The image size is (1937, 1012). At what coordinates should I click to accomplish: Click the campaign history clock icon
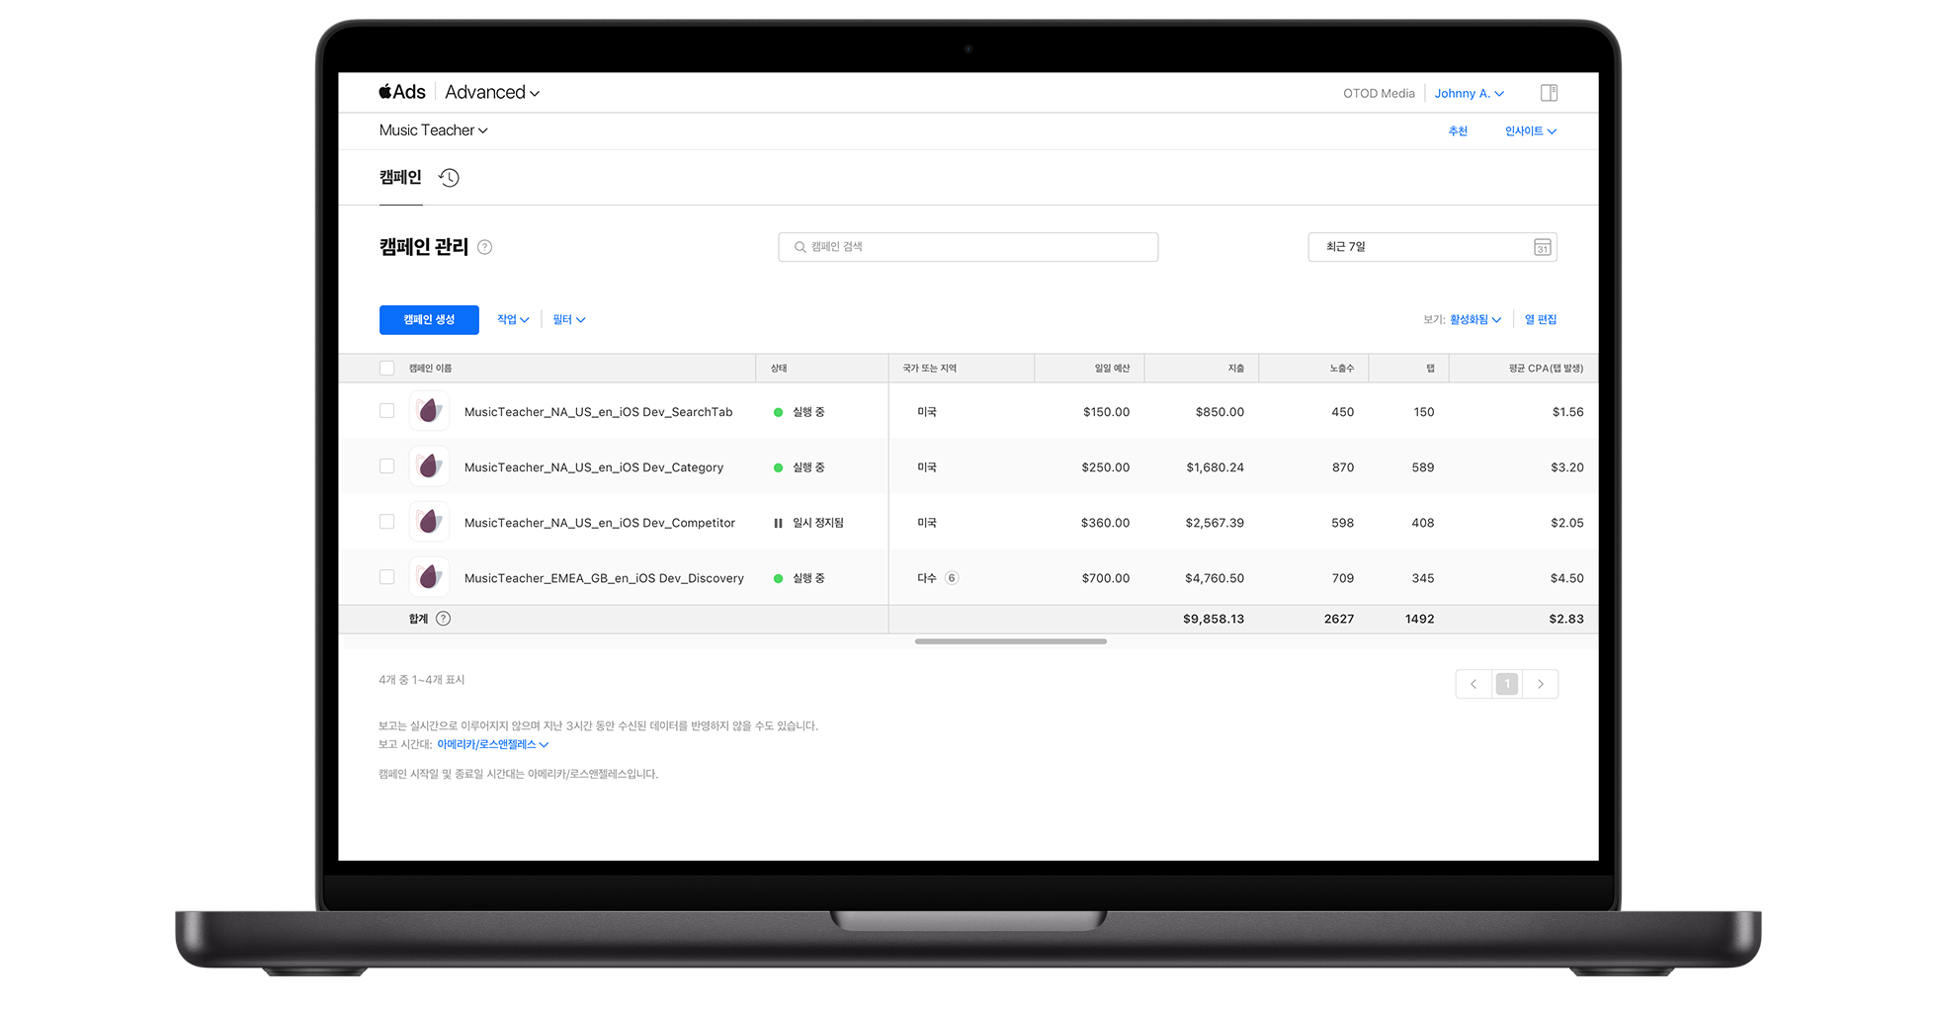click(449, 178)
